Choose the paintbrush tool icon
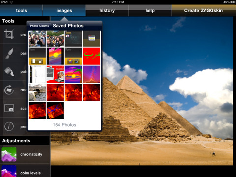 click(9, 53)
